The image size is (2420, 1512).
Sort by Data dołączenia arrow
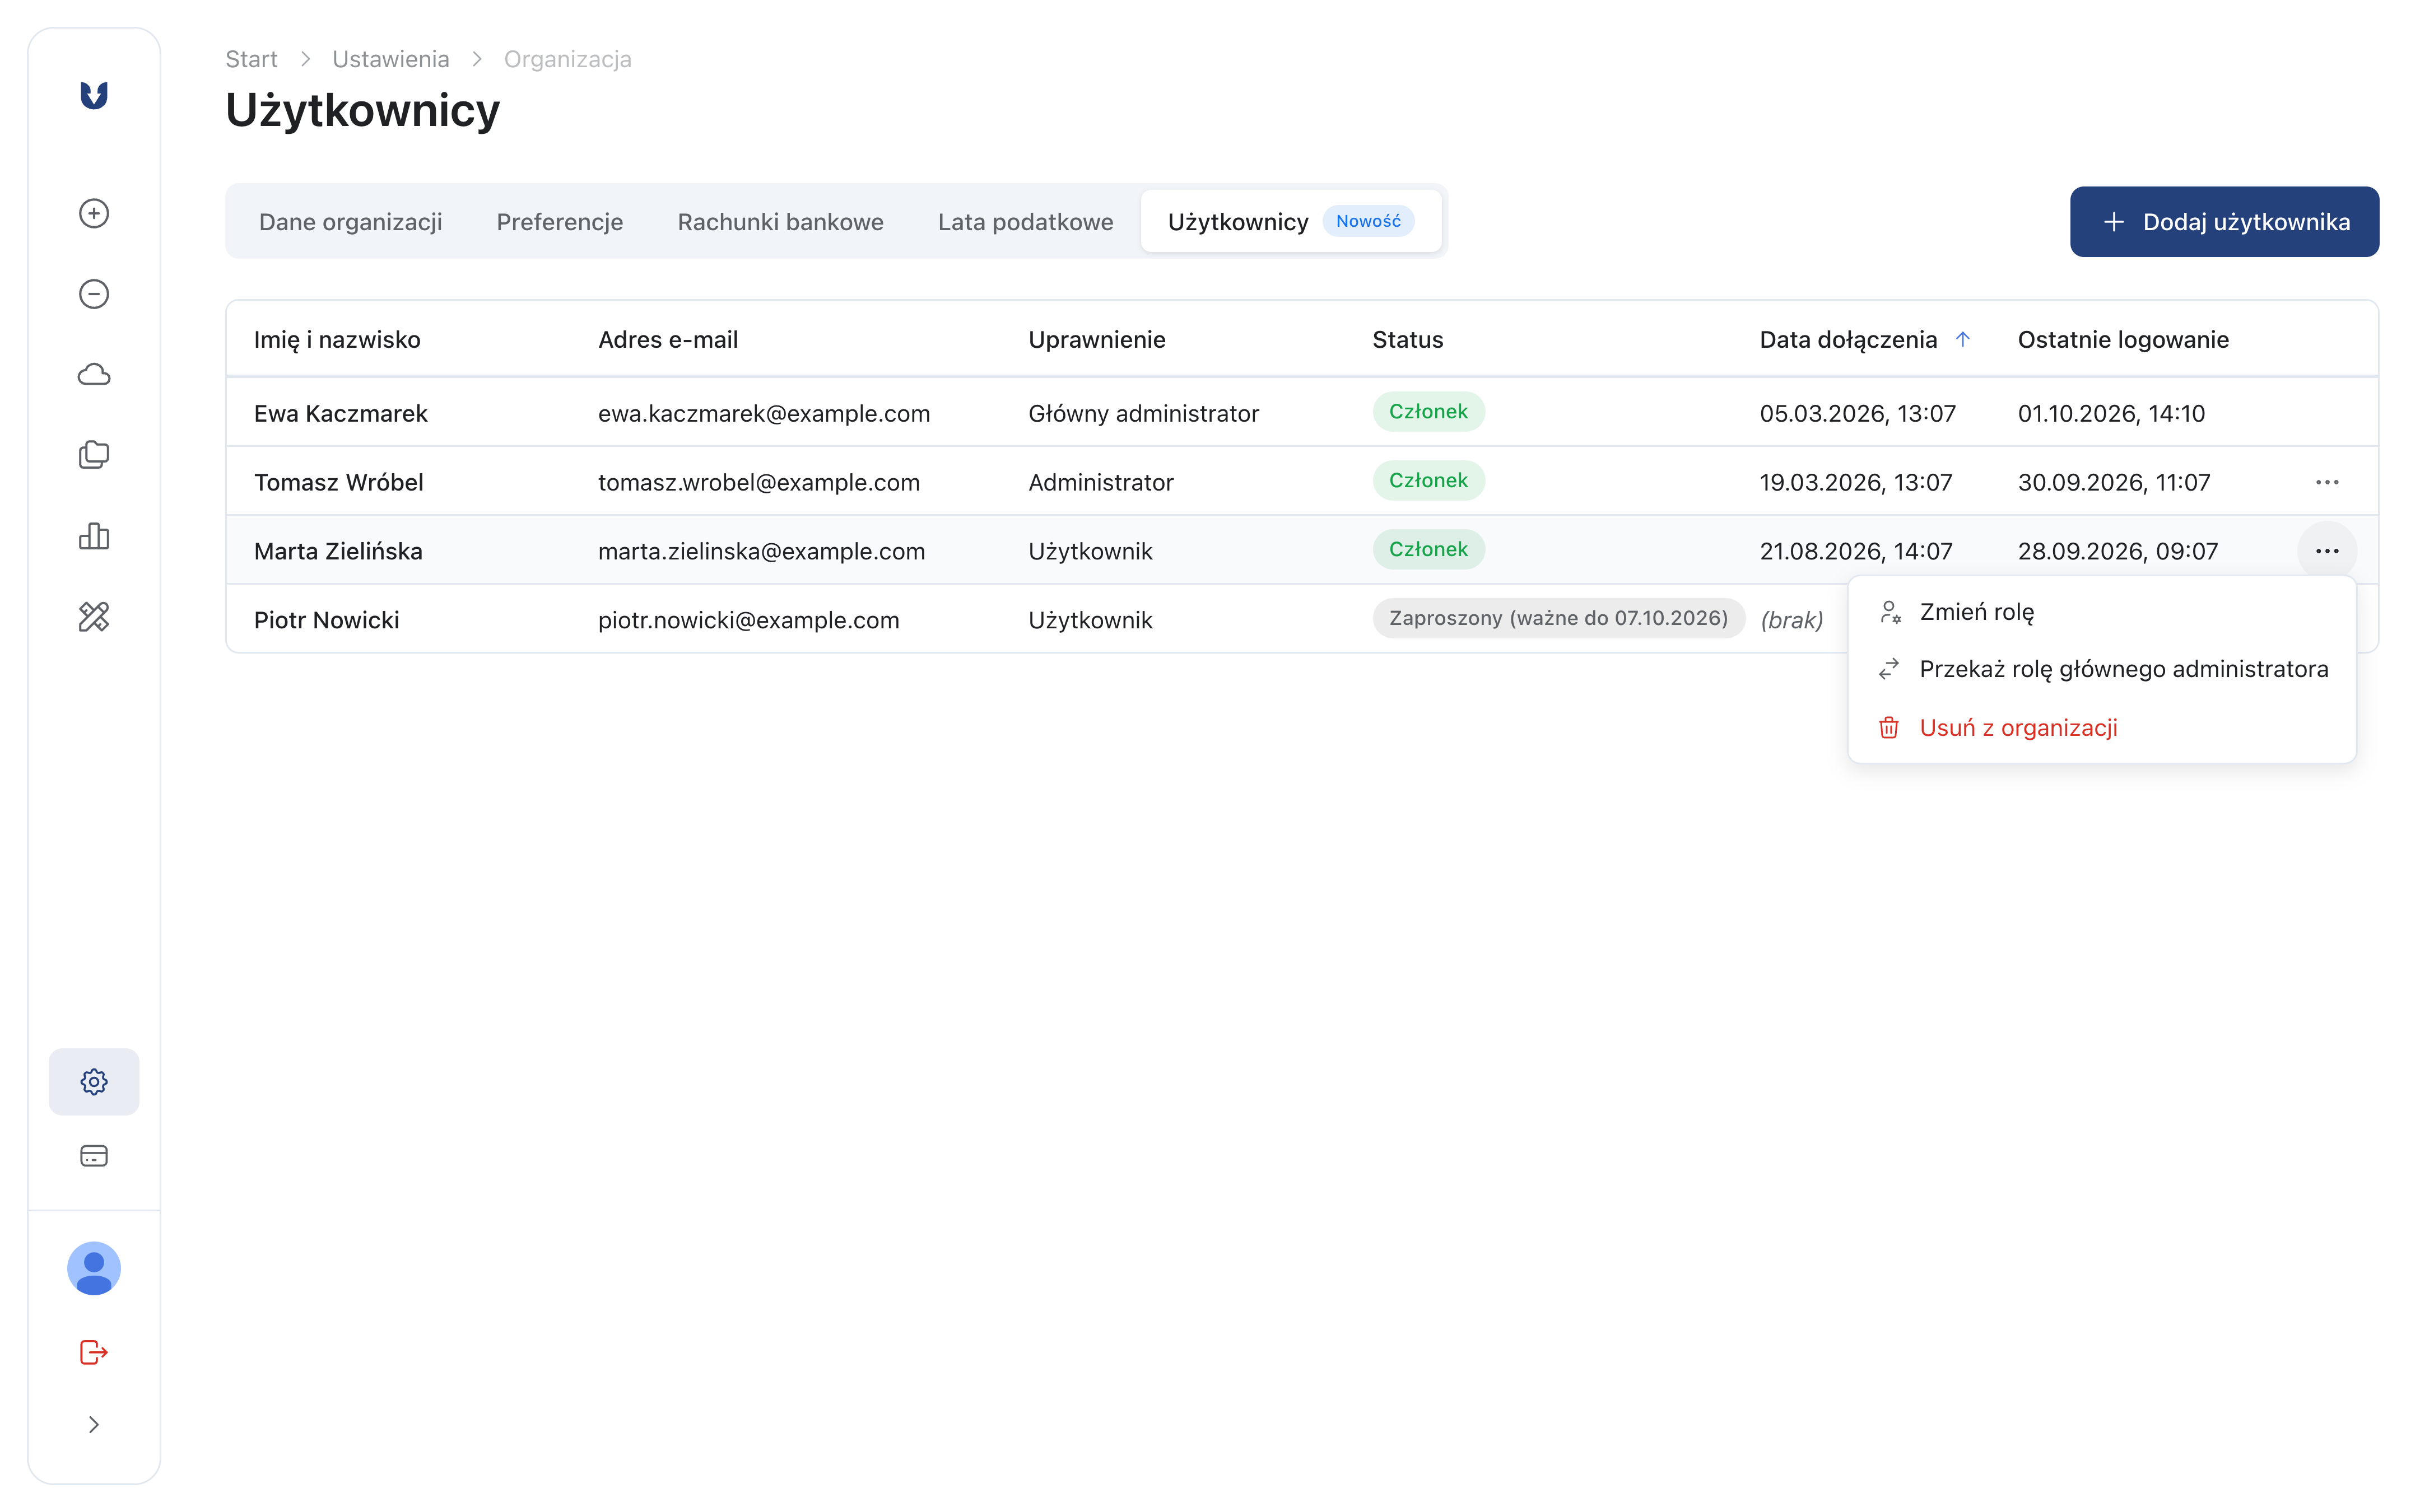click(x=1962, y=340)
